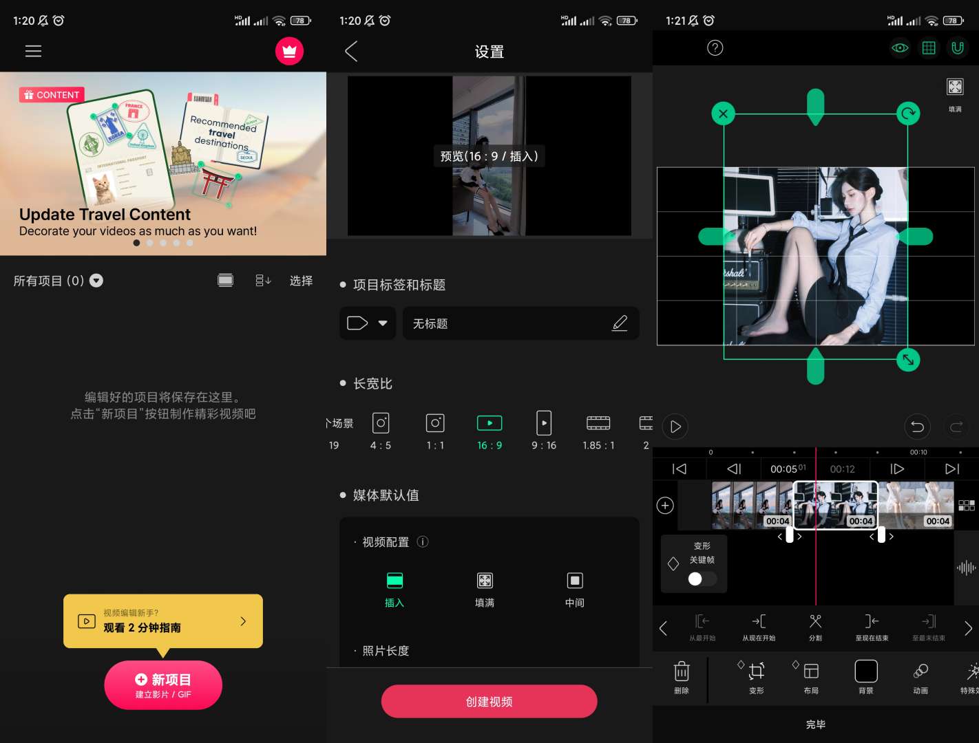Screen dimensions: 979x743
Task: Tap 完毕 to finish editing
Action: coord(816,724)
